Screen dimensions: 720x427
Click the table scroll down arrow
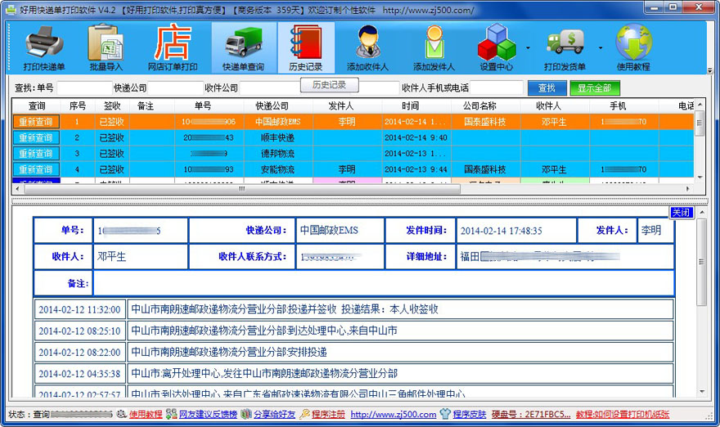700,178
